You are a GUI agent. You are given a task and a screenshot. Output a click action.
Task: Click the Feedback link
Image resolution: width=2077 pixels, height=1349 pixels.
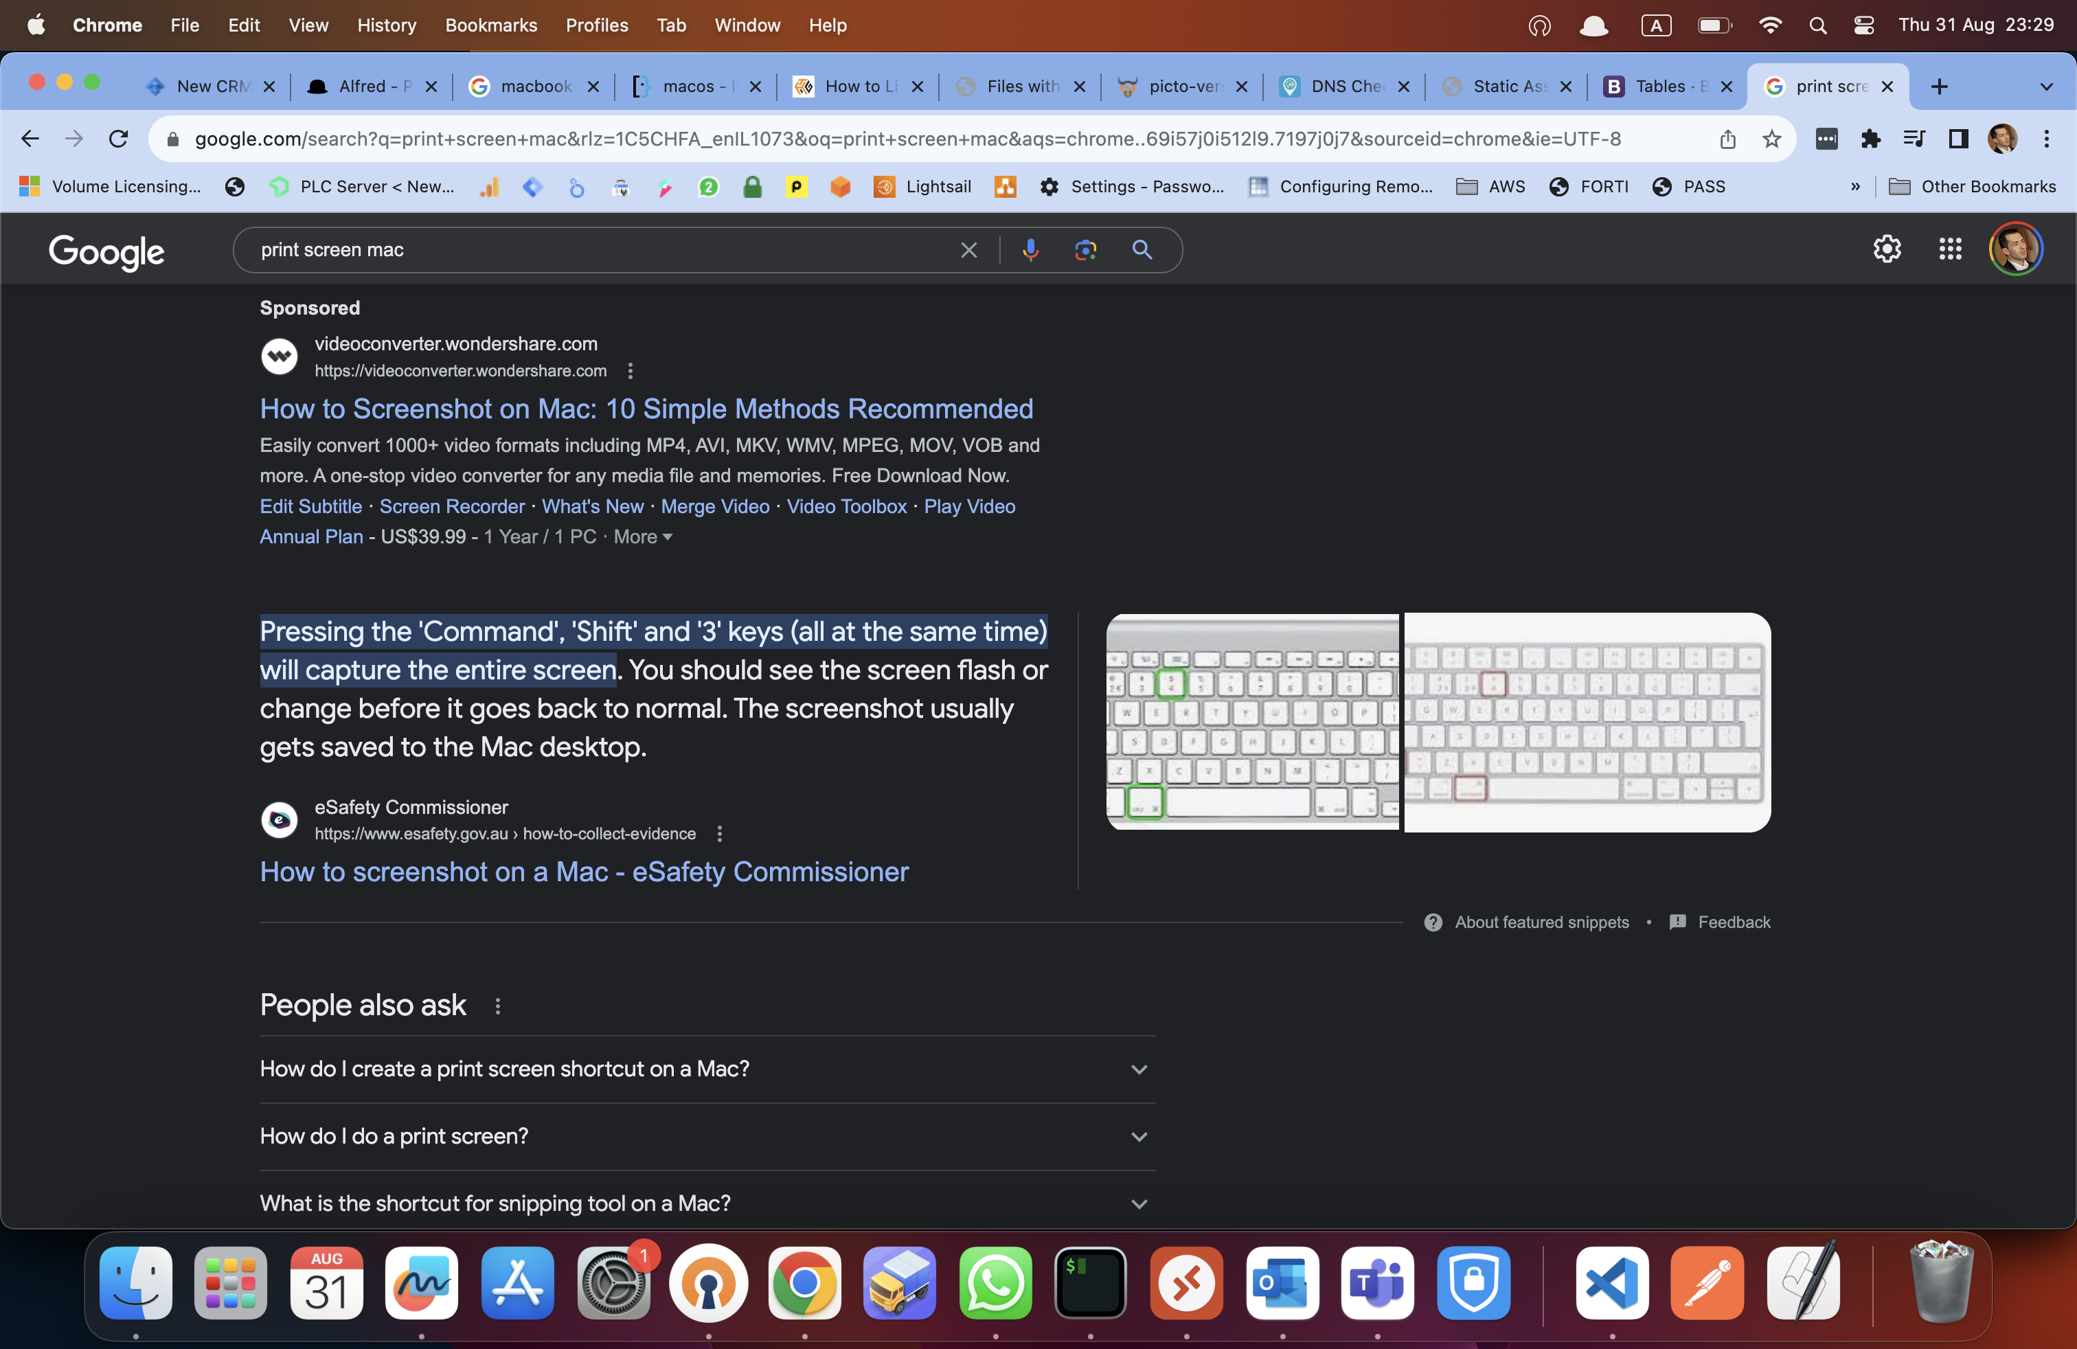pyautogui.click(x=1733, y=922)
